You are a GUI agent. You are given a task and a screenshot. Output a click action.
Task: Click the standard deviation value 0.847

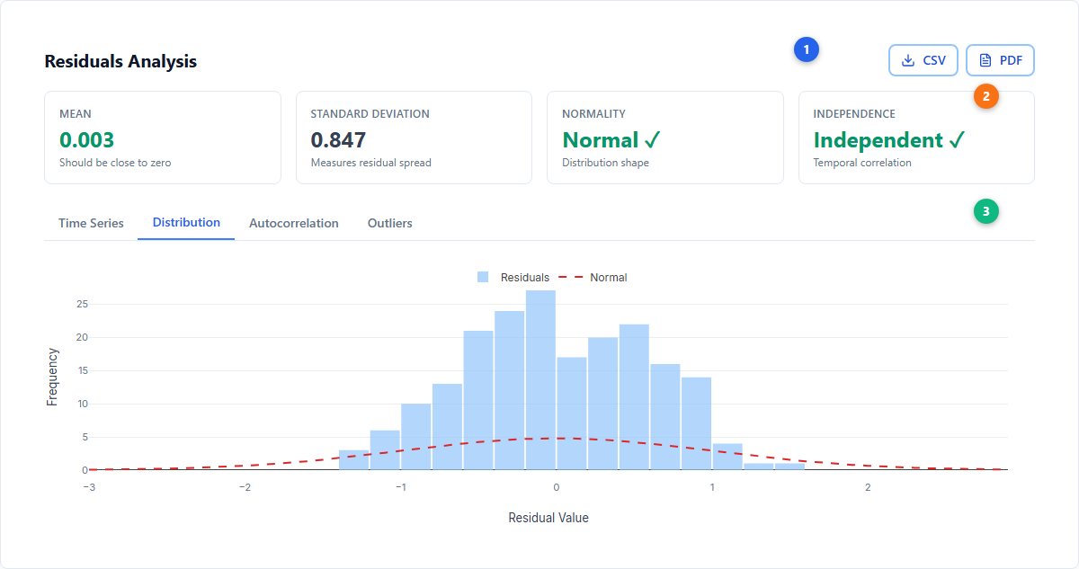pos(338,140)
